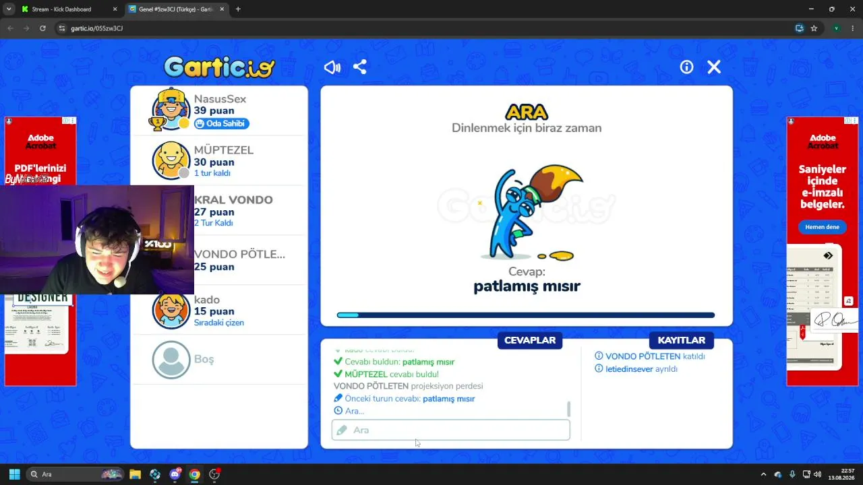Go back to the previous page
Screen dimensions: 863x485
[x=10, y=28]
